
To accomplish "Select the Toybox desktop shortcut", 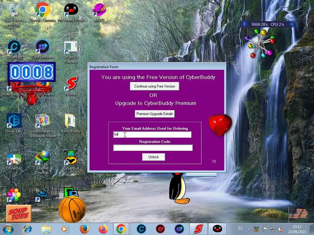I will (x=71, y=86).
